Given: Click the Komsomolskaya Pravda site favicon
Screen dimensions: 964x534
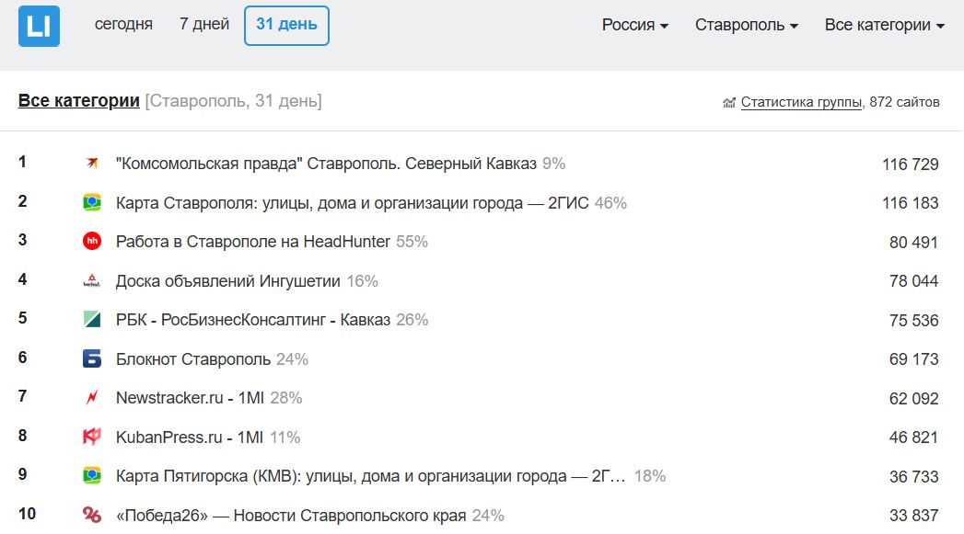Looking at the screenshot, I should coord(91,165).
